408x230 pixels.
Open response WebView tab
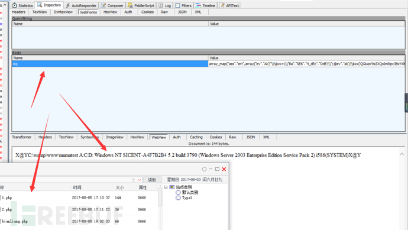[158, 137]
